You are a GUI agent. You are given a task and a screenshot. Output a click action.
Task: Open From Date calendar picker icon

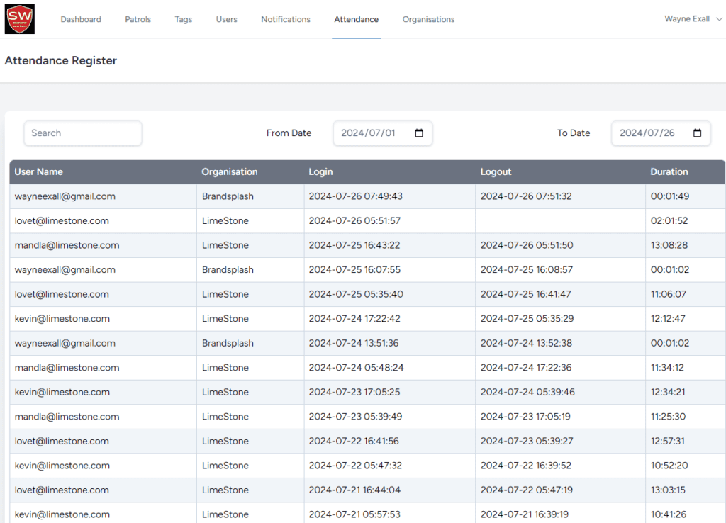(419, 133)
